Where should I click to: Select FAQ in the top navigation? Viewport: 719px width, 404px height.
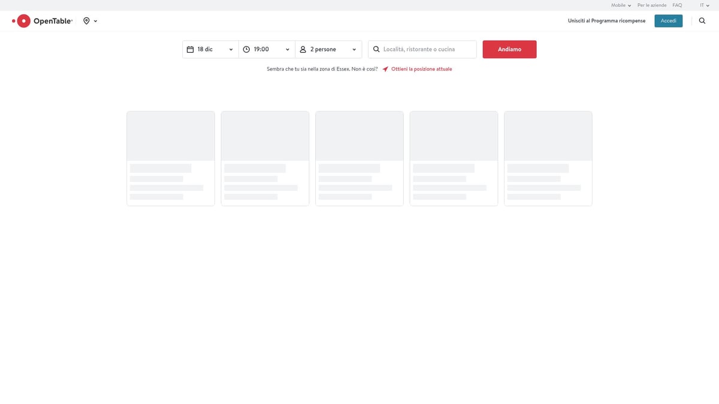click(677, 5)
